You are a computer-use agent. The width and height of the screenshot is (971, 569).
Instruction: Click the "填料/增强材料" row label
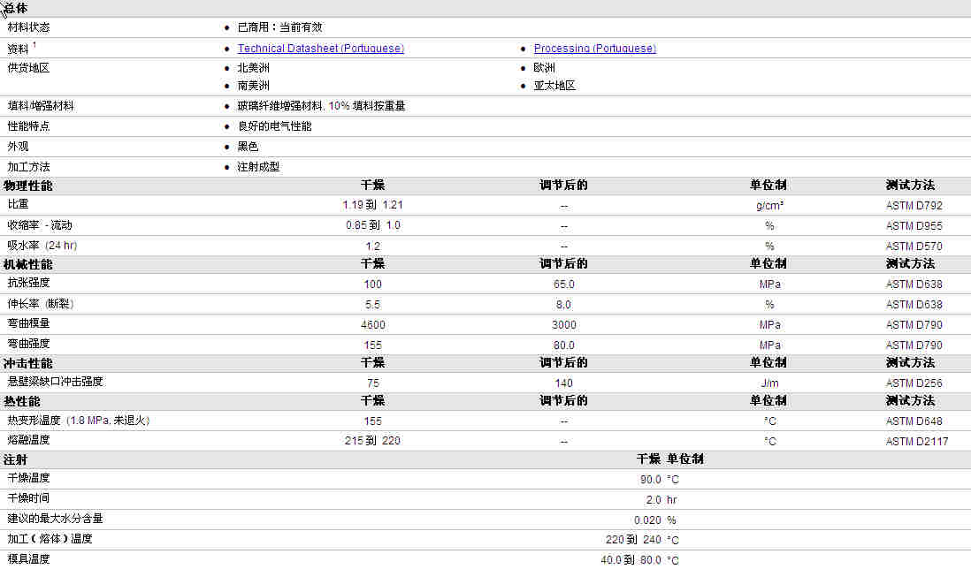[x=41, y=106]
